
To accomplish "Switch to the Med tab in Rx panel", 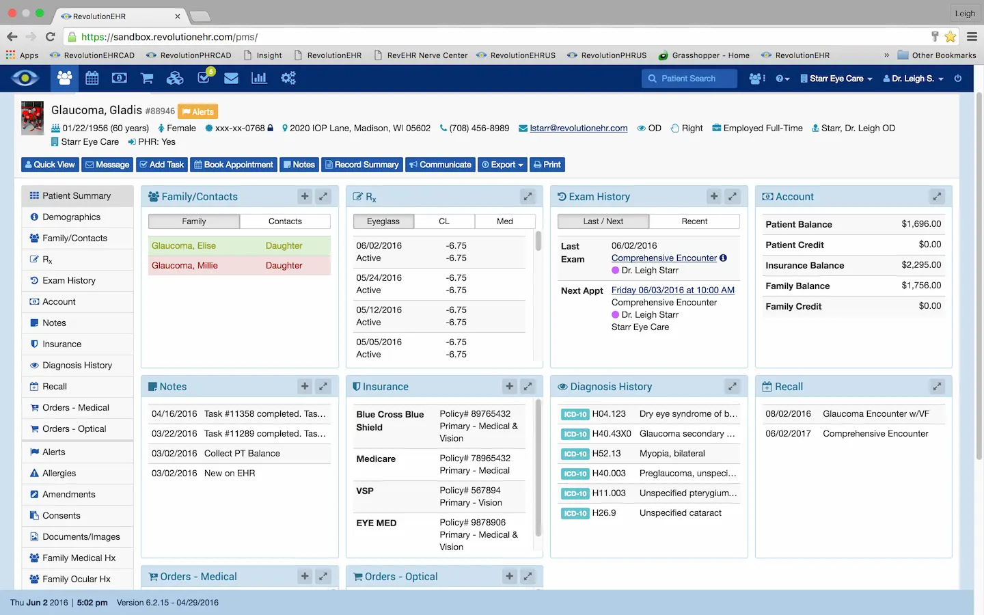I will tap(505, 221).
